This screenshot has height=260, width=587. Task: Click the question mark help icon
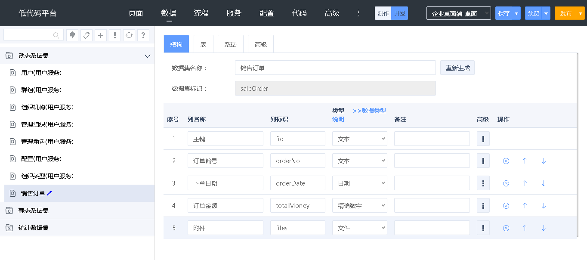click(x=143, y=35)
